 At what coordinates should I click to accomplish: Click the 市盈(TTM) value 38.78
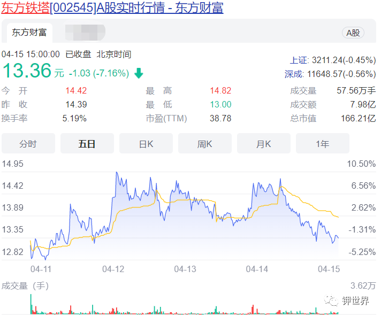coord(220,119)
